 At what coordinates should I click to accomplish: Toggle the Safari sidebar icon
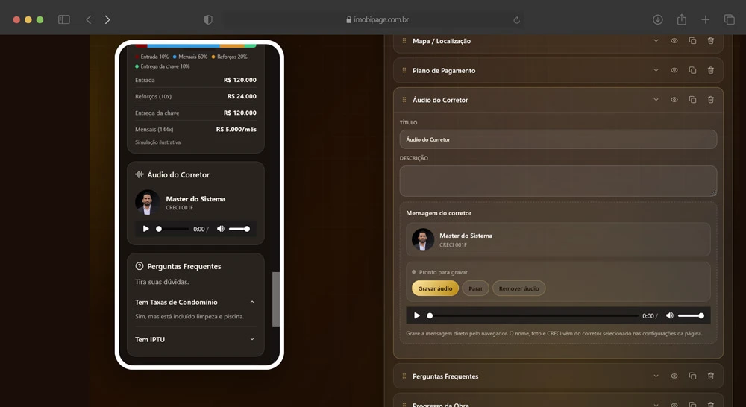(x=63, y=19)
